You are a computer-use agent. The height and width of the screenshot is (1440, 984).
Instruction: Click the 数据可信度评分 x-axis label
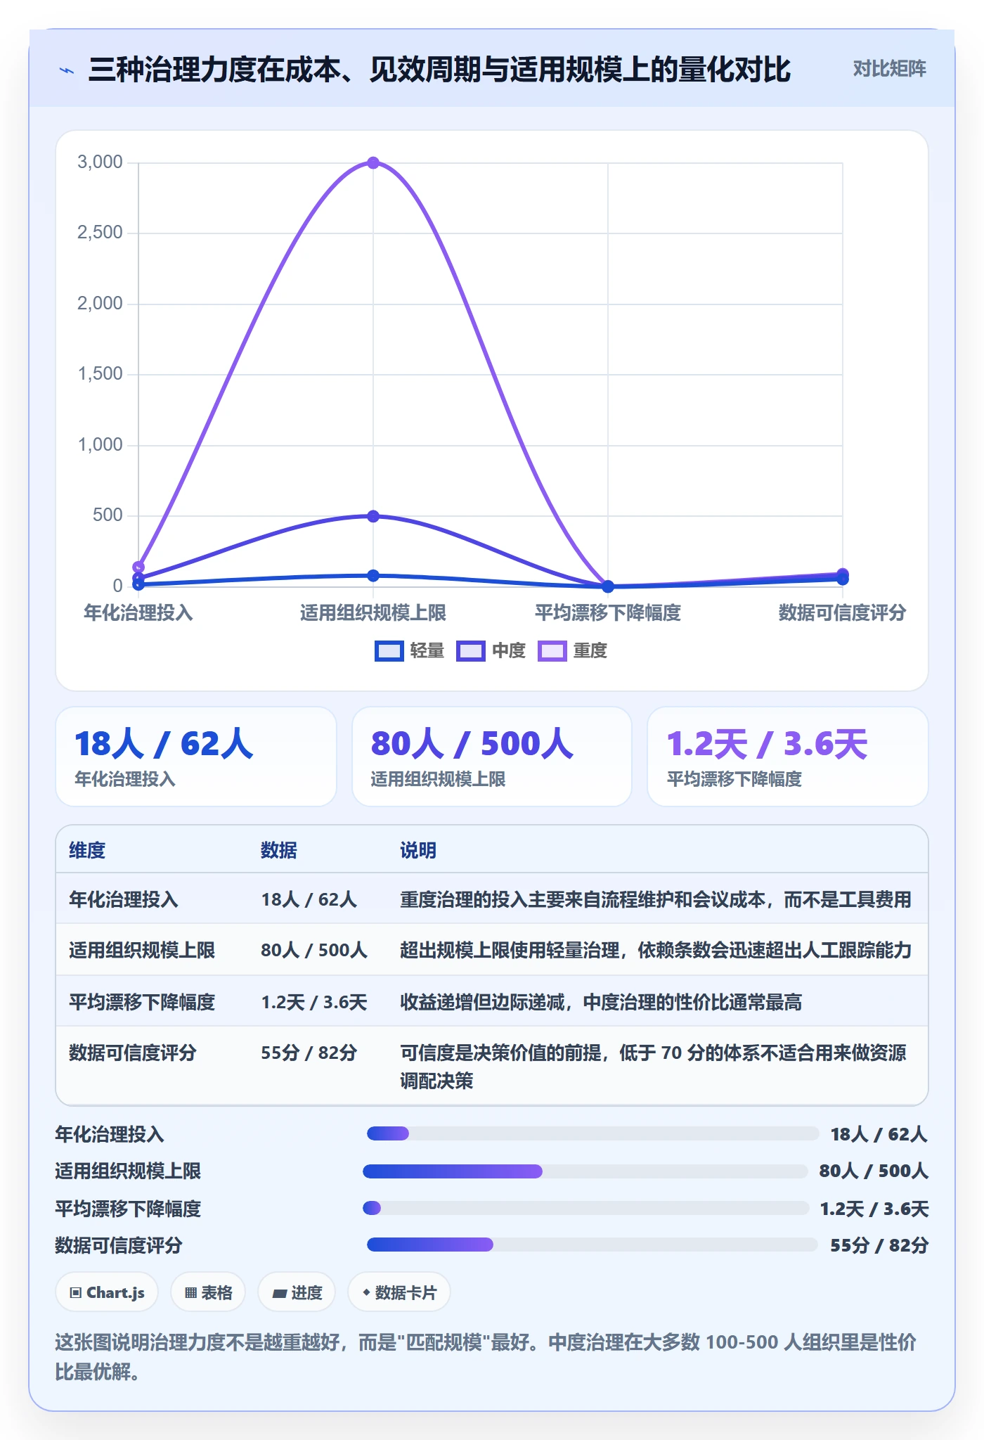pos(842,613)
